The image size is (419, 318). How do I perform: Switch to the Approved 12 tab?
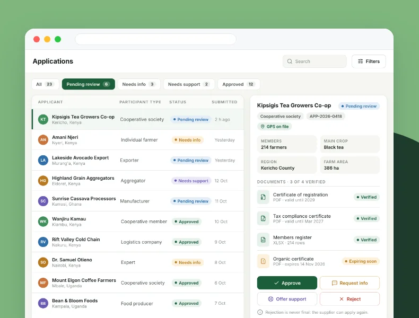tap(239, 84)
